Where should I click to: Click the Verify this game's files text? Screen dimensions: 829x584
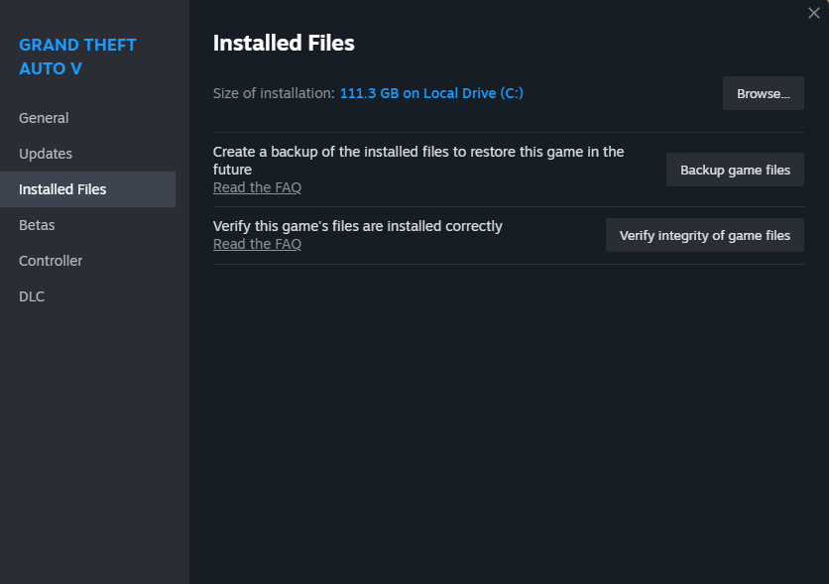pos(357,226)
